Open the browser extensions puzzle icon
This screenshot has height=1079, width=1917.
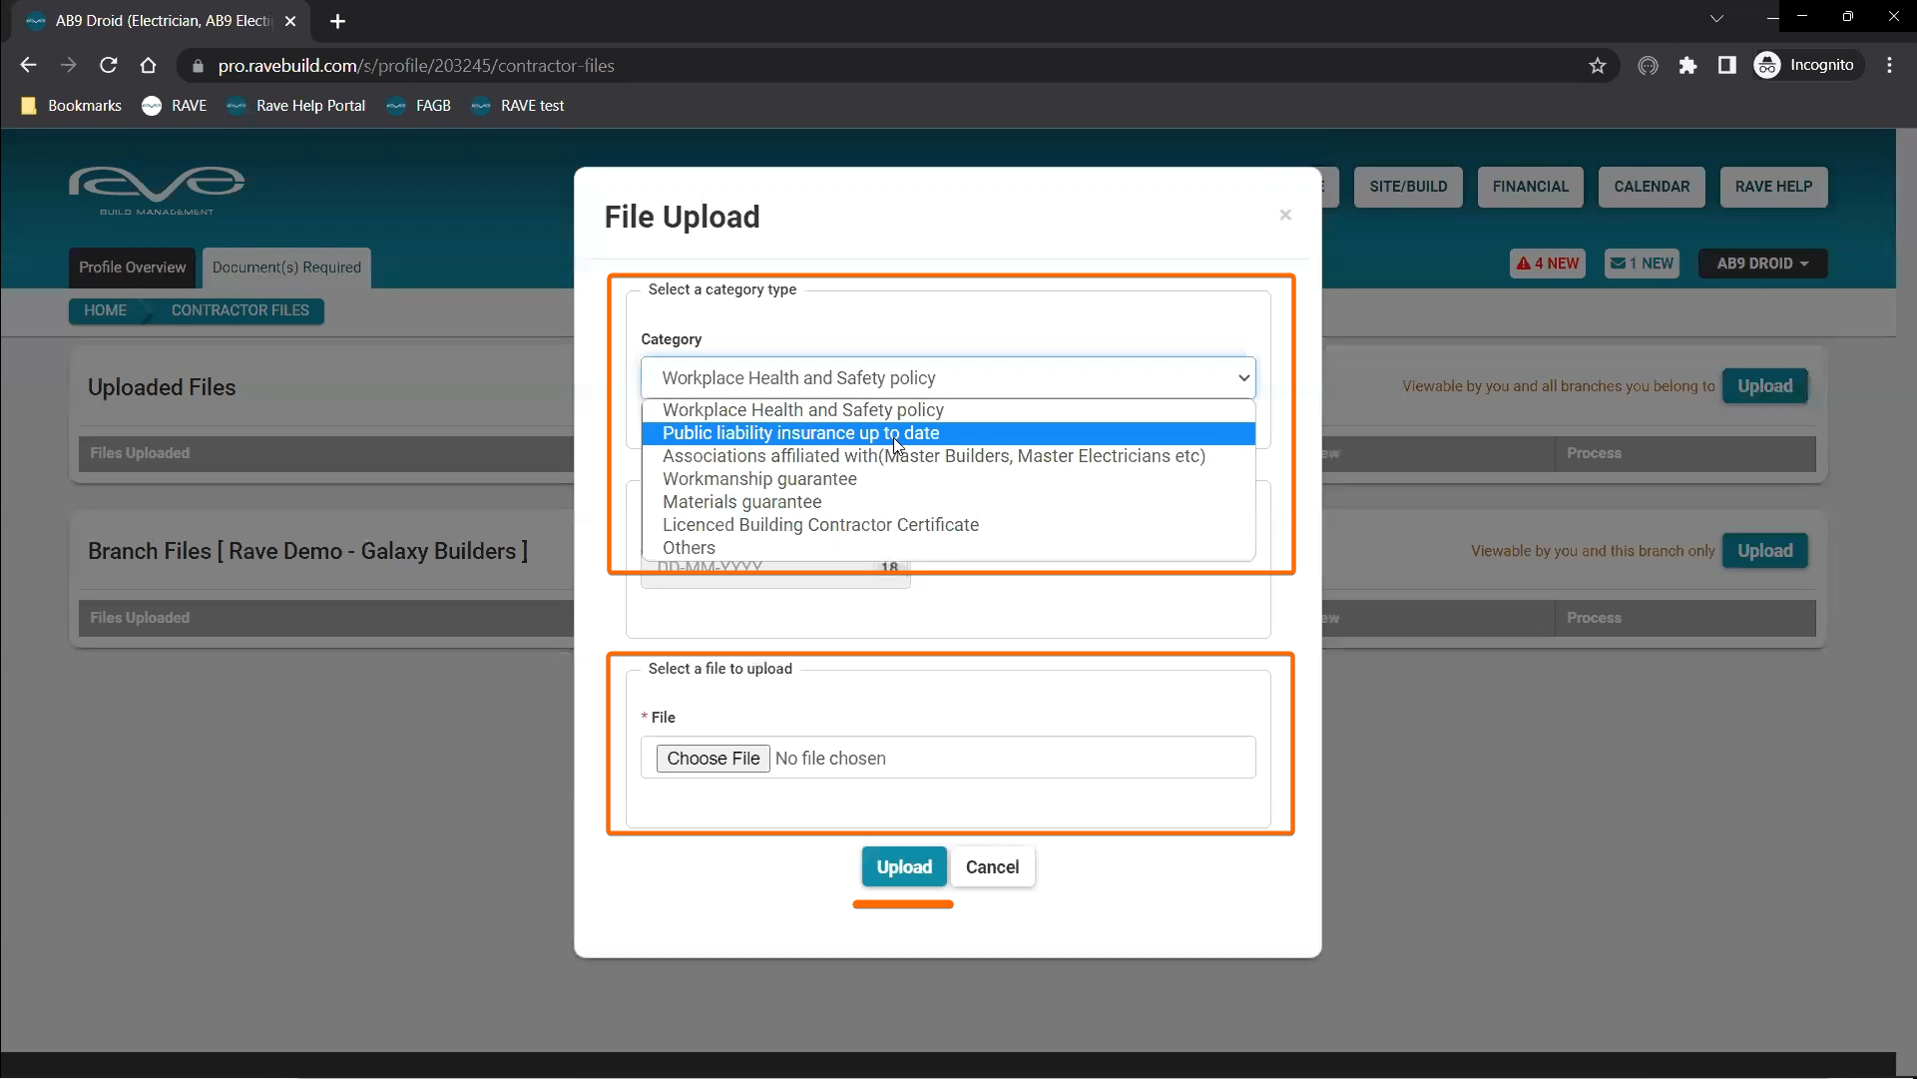click(1687, 66)
